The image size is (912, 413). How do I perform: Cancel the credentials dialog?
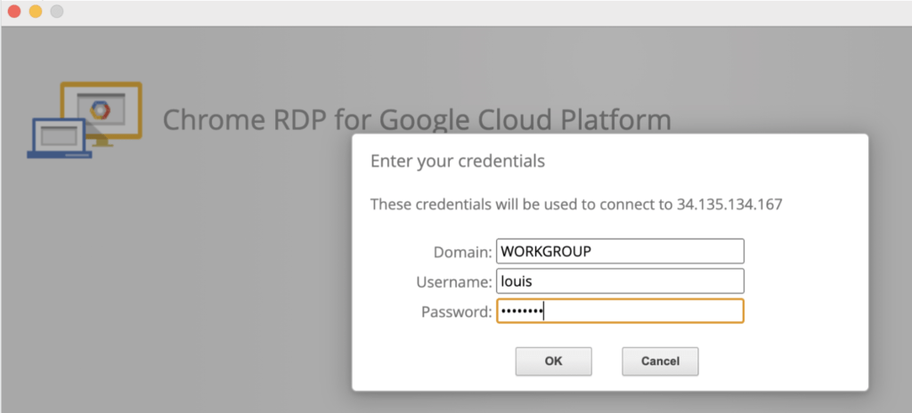(x=660, y=361)
